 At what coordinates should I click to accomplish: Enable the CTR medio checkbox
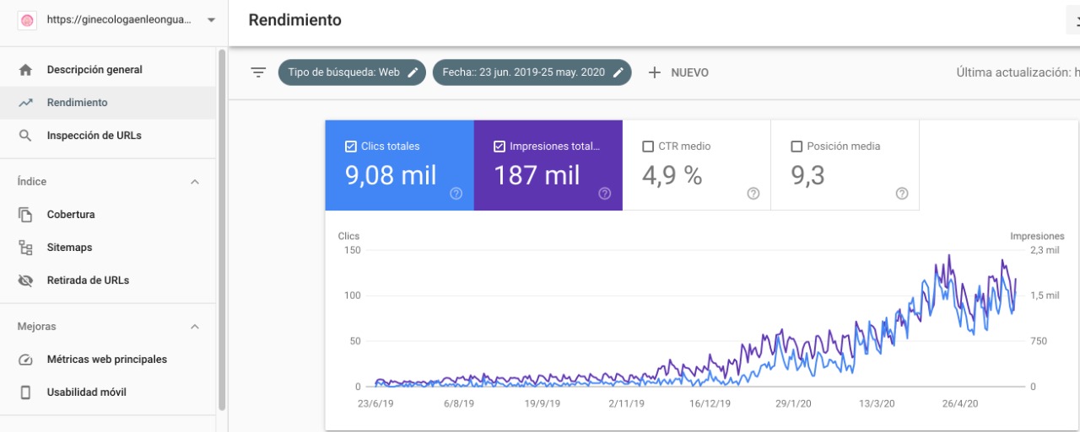pyautogui.click(x=648, y=147)
